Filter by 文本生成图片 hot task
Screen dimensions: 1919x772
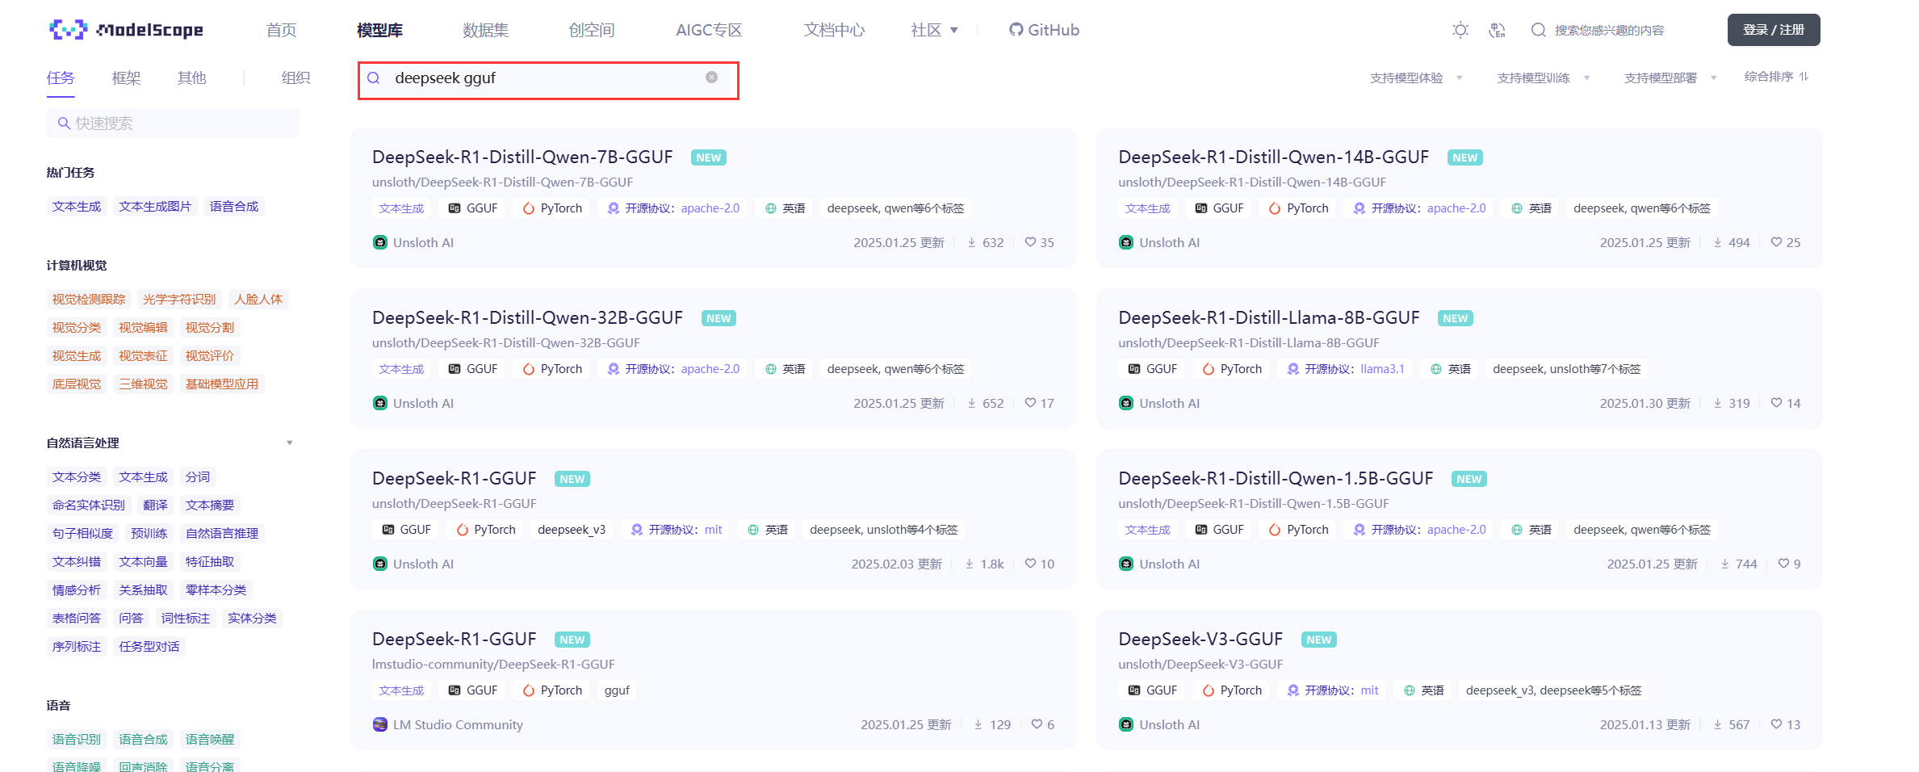(x=155, y=207)
